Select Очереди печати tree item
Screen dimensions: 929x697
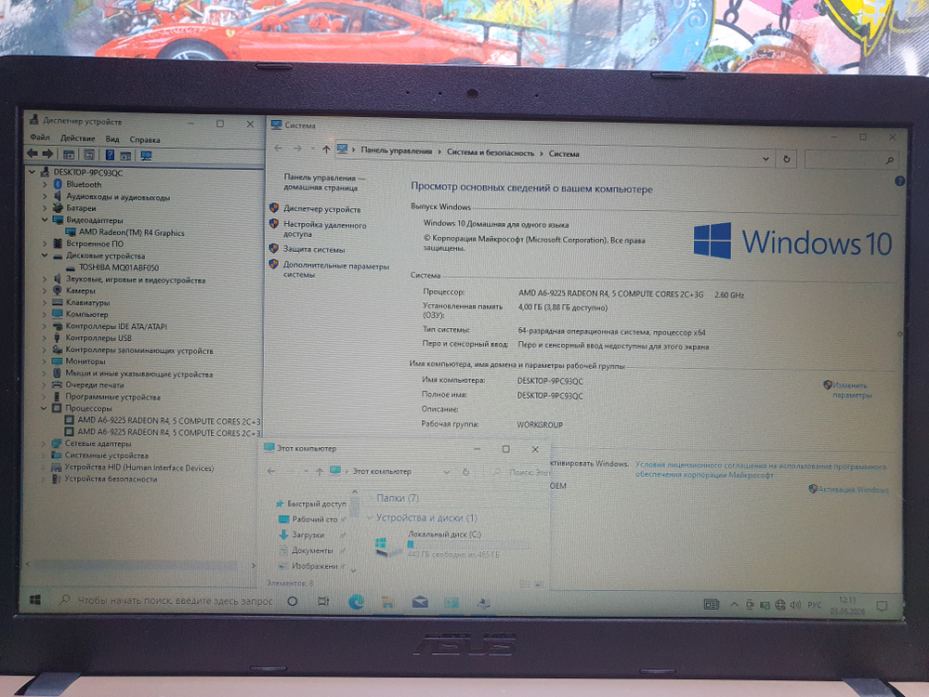[94, 385]
